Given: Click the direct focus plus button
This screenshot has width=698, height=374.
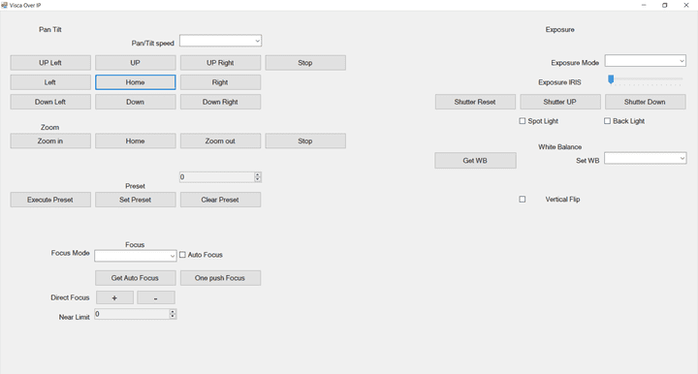Looking at the screenshot, I should tap(114, 298).
